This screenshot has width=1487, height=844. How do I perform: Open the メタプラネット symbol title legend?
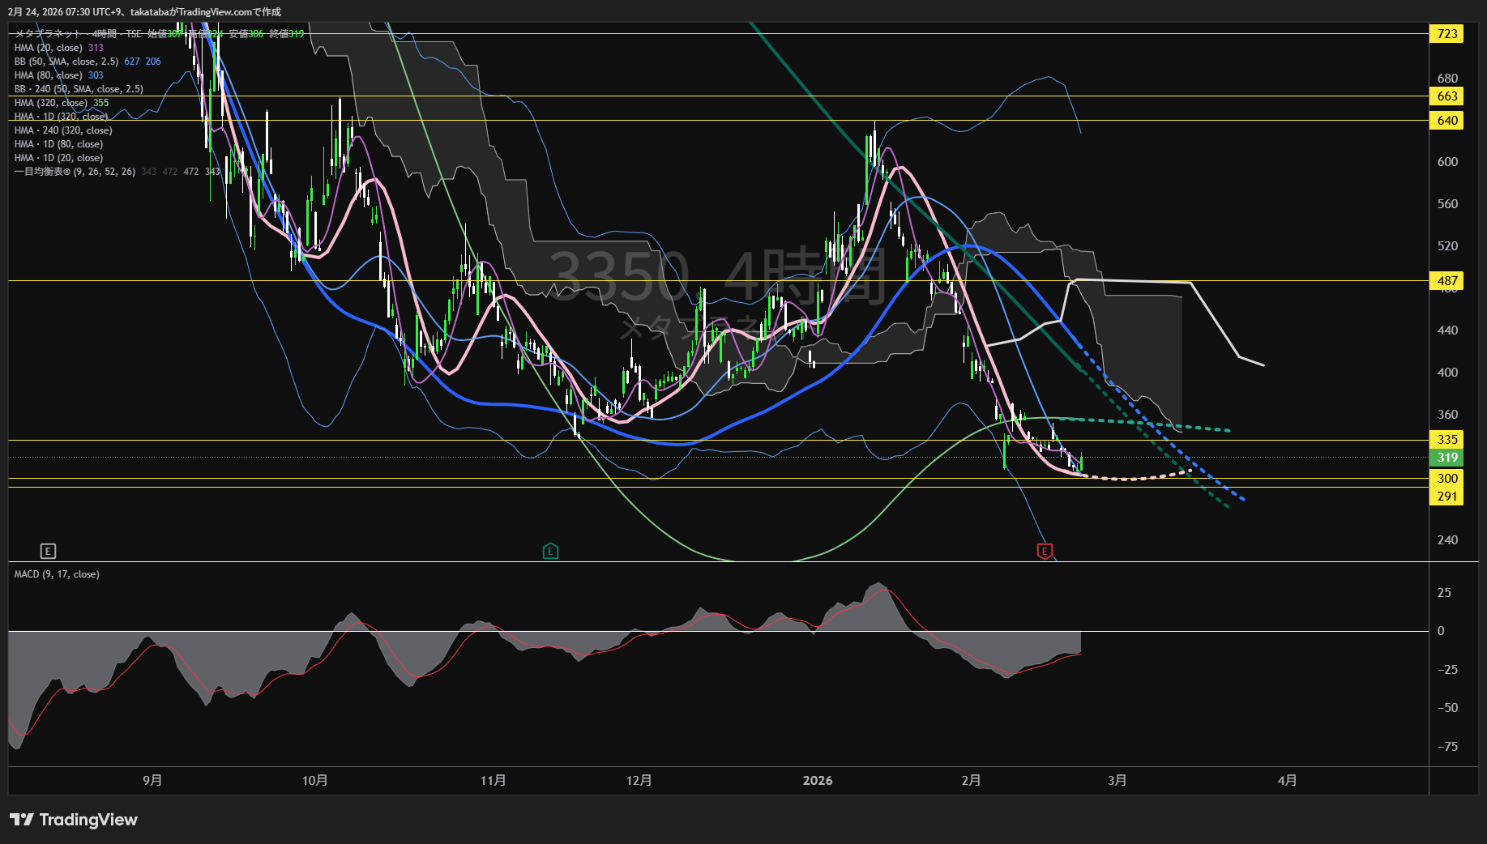(49, 34)
